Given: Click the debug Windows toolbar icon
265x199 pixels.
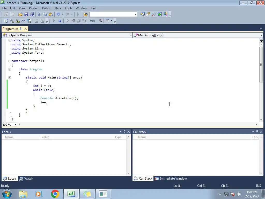Looking at the screenshot, I should (x=107, y=21).
